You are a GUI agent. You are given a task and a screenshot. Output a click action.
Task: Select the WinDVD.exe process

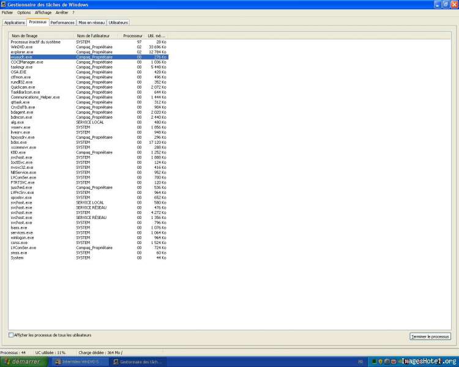pos(89,47)
